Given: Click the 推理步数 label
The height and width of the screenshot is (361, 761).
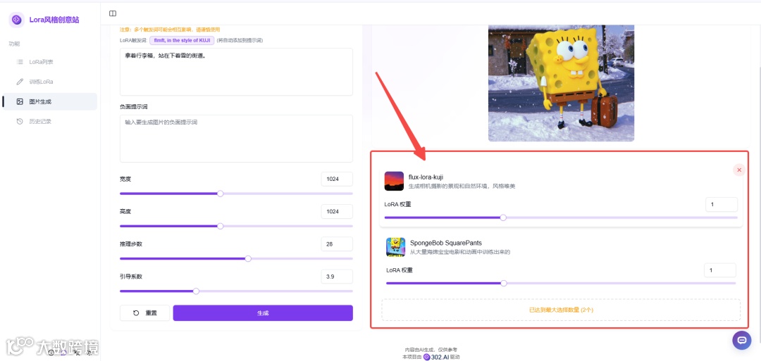Looking at the screenshot, I should click(x=131, y=243).
